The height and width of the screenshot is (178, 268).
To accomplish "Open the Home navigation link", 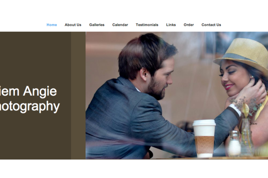I will [52, 25].
